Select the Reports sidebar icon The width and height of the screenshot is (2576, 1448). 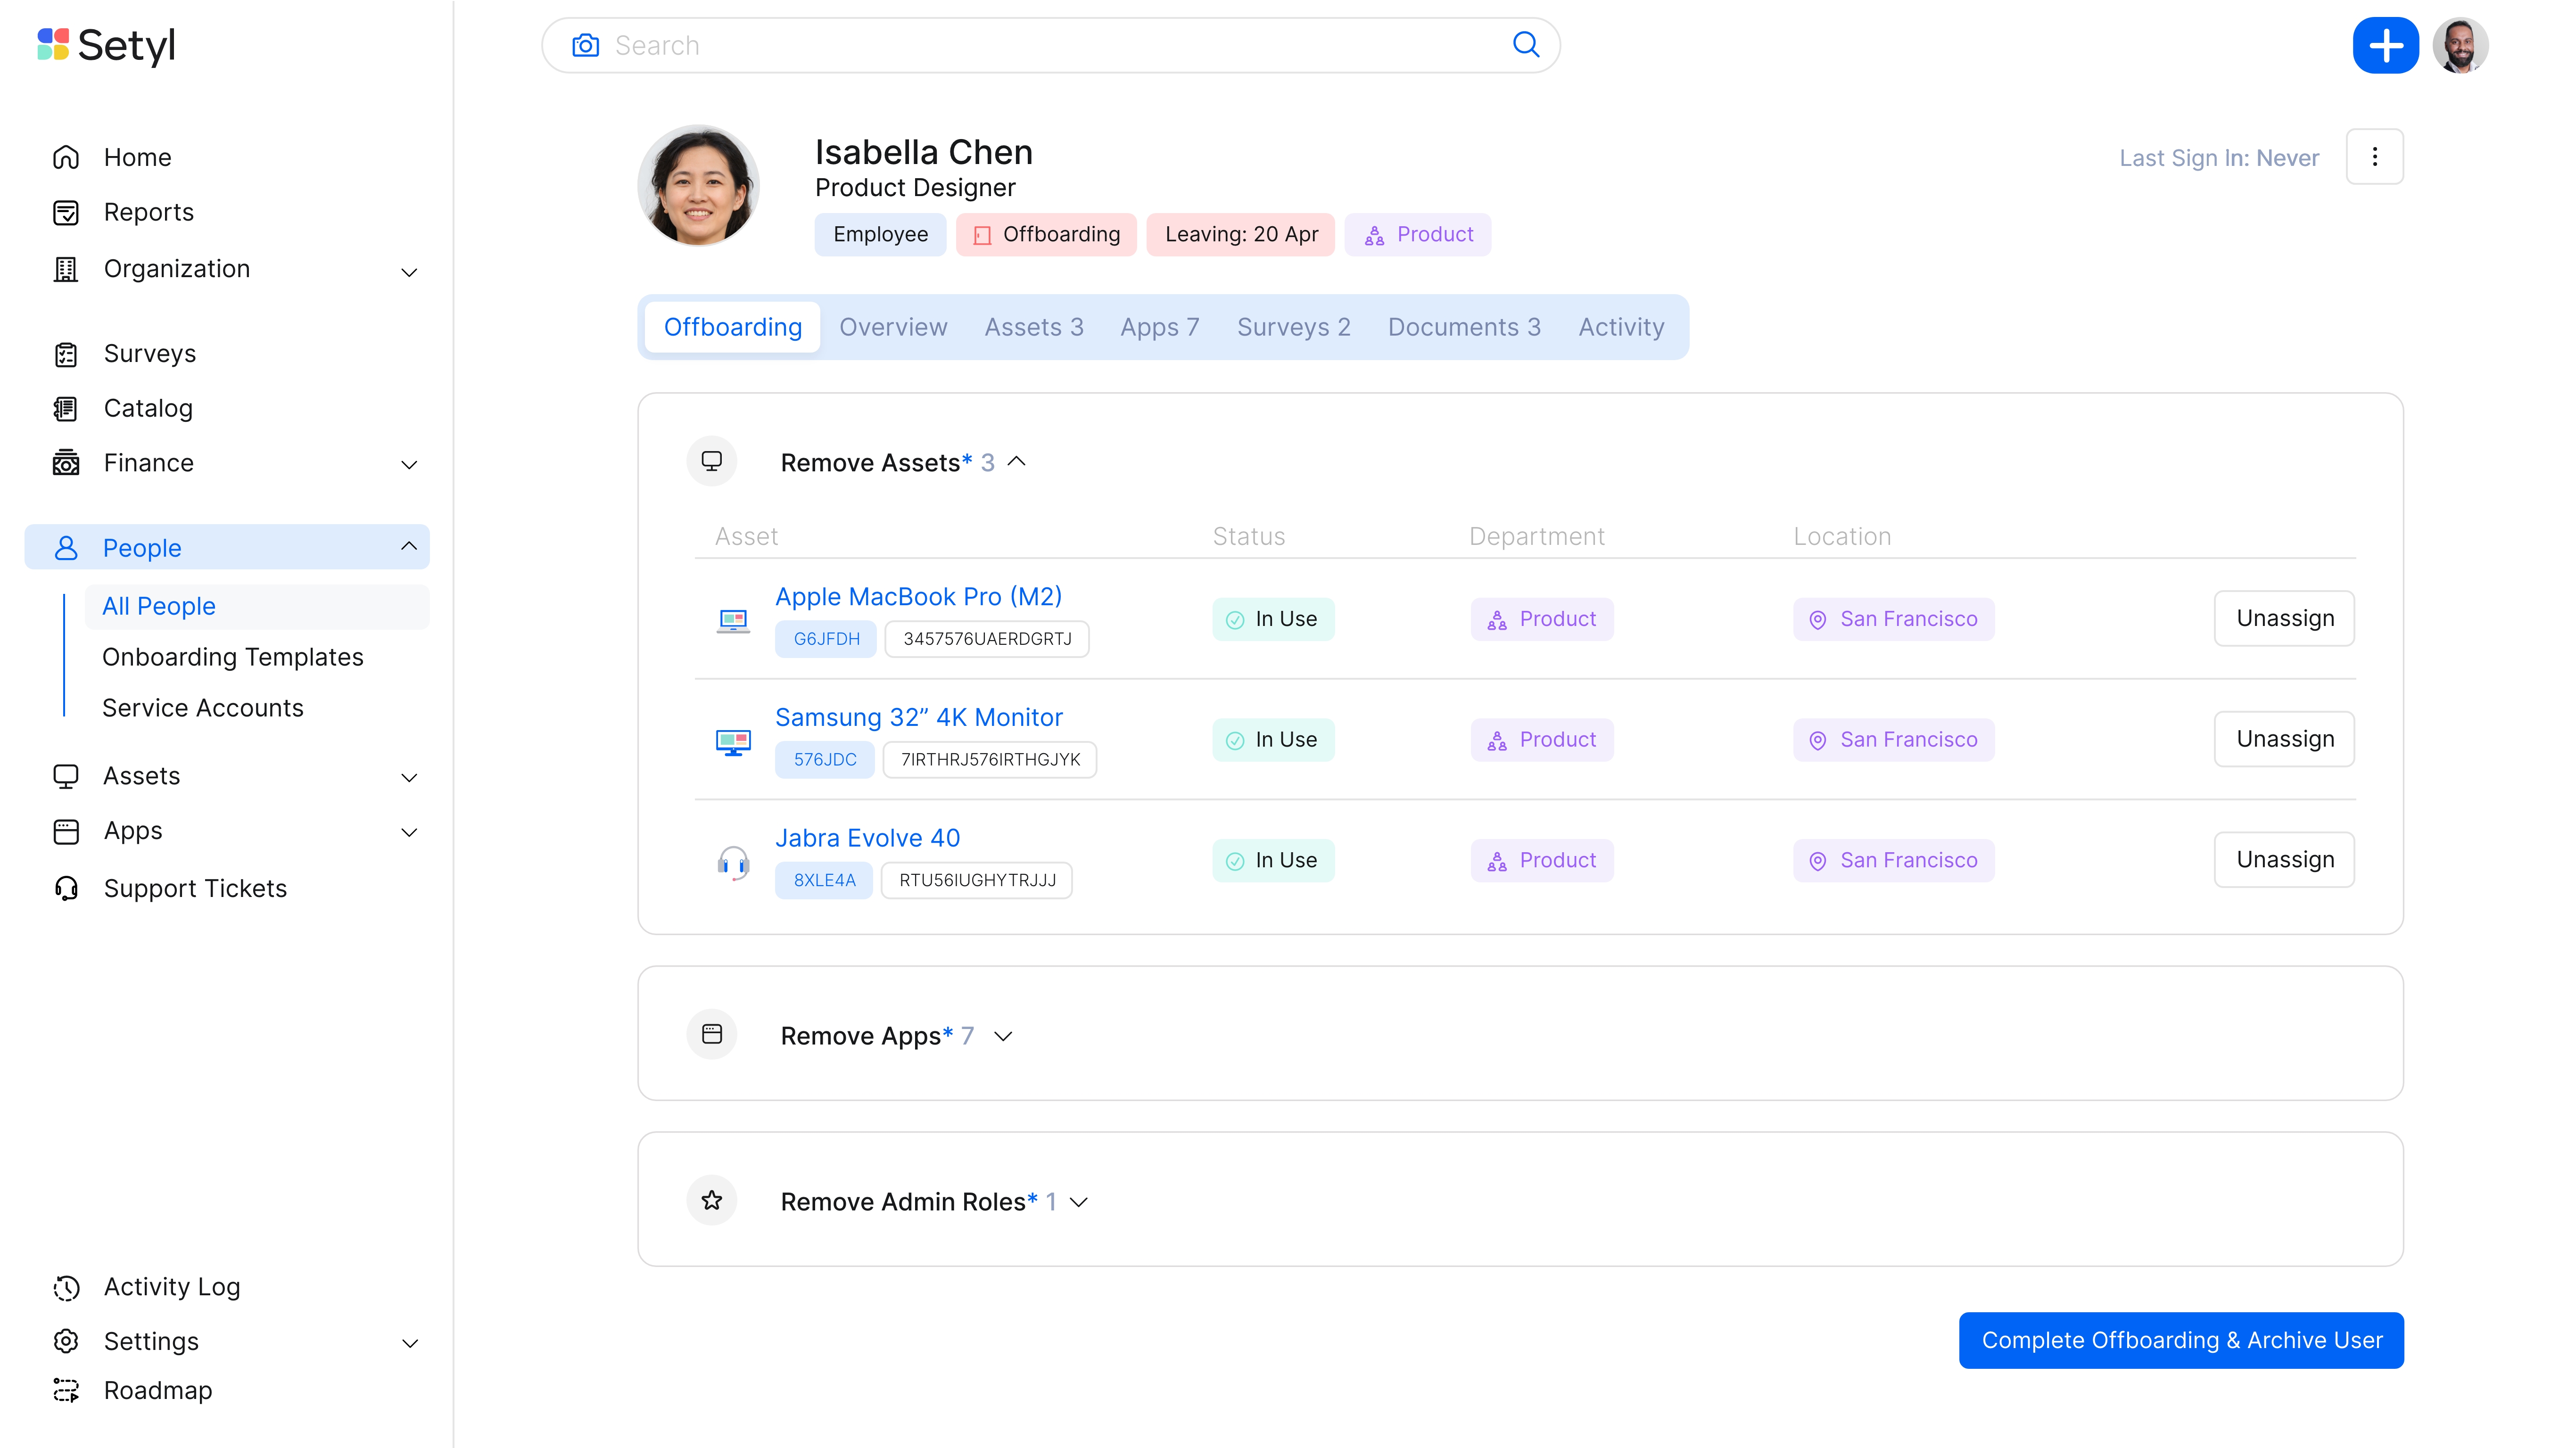pos(65,212)
